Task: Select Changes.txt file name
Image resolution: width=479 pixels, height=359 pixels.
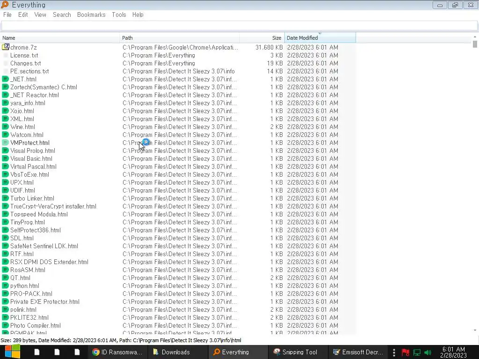Action: tap(25, 63)
